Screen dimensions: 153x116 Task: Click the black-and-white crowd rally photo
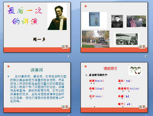coord(127,39)
